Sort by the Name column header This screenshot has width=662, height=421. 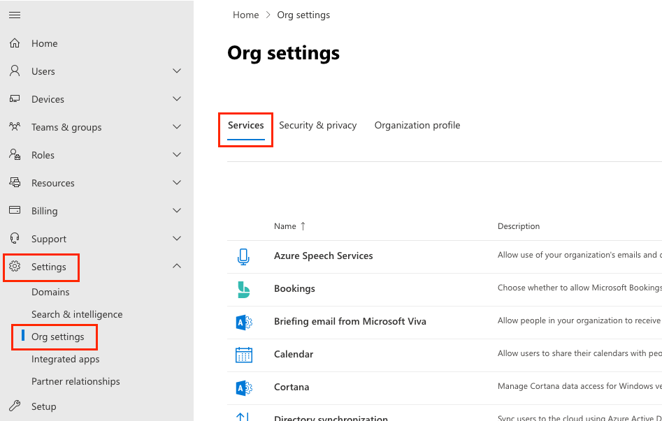click(285, 226)
